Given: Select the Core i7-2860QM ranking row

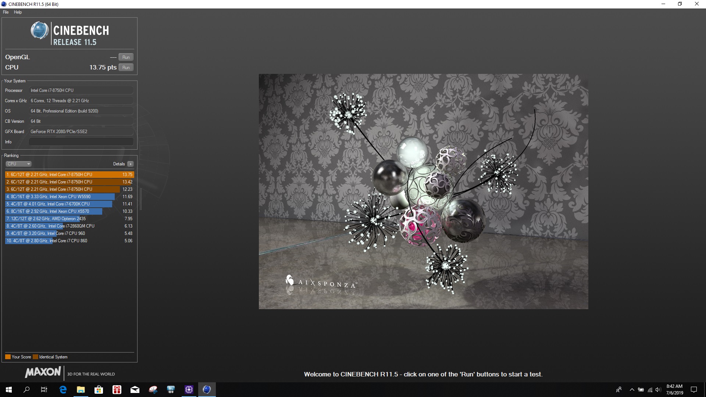Looking at the screenshot, I should click(69, 226).
